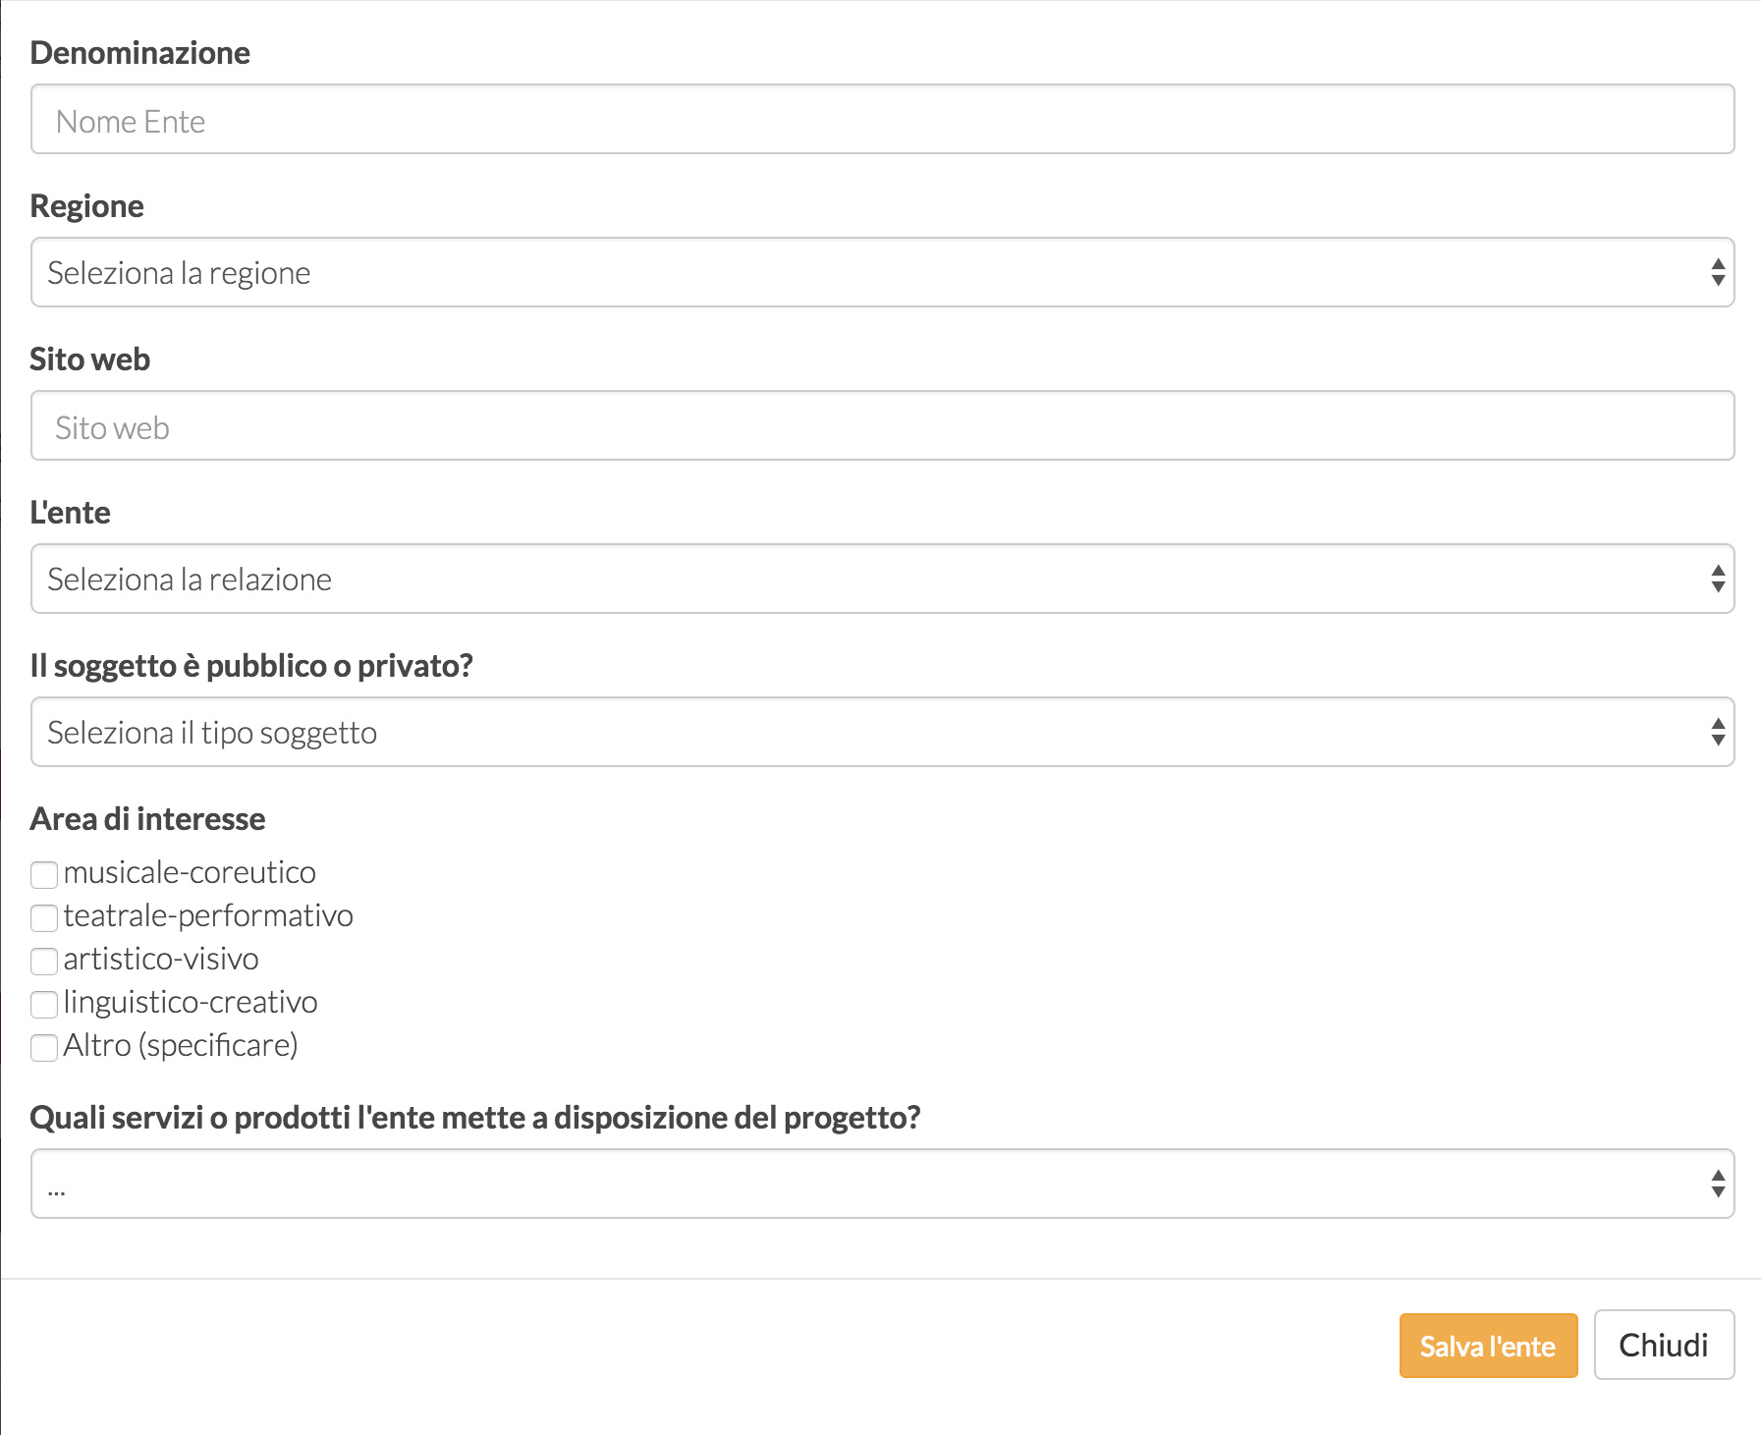
Task: Click the L'ente field label
Action: [71, 513]
